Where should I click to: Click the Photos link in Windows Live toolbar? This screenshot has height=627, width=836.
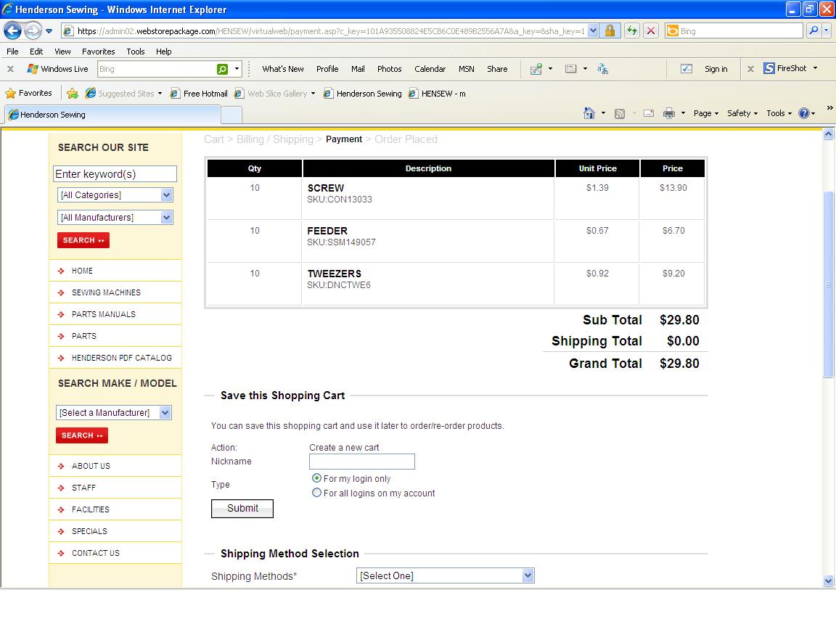[389, 69]
